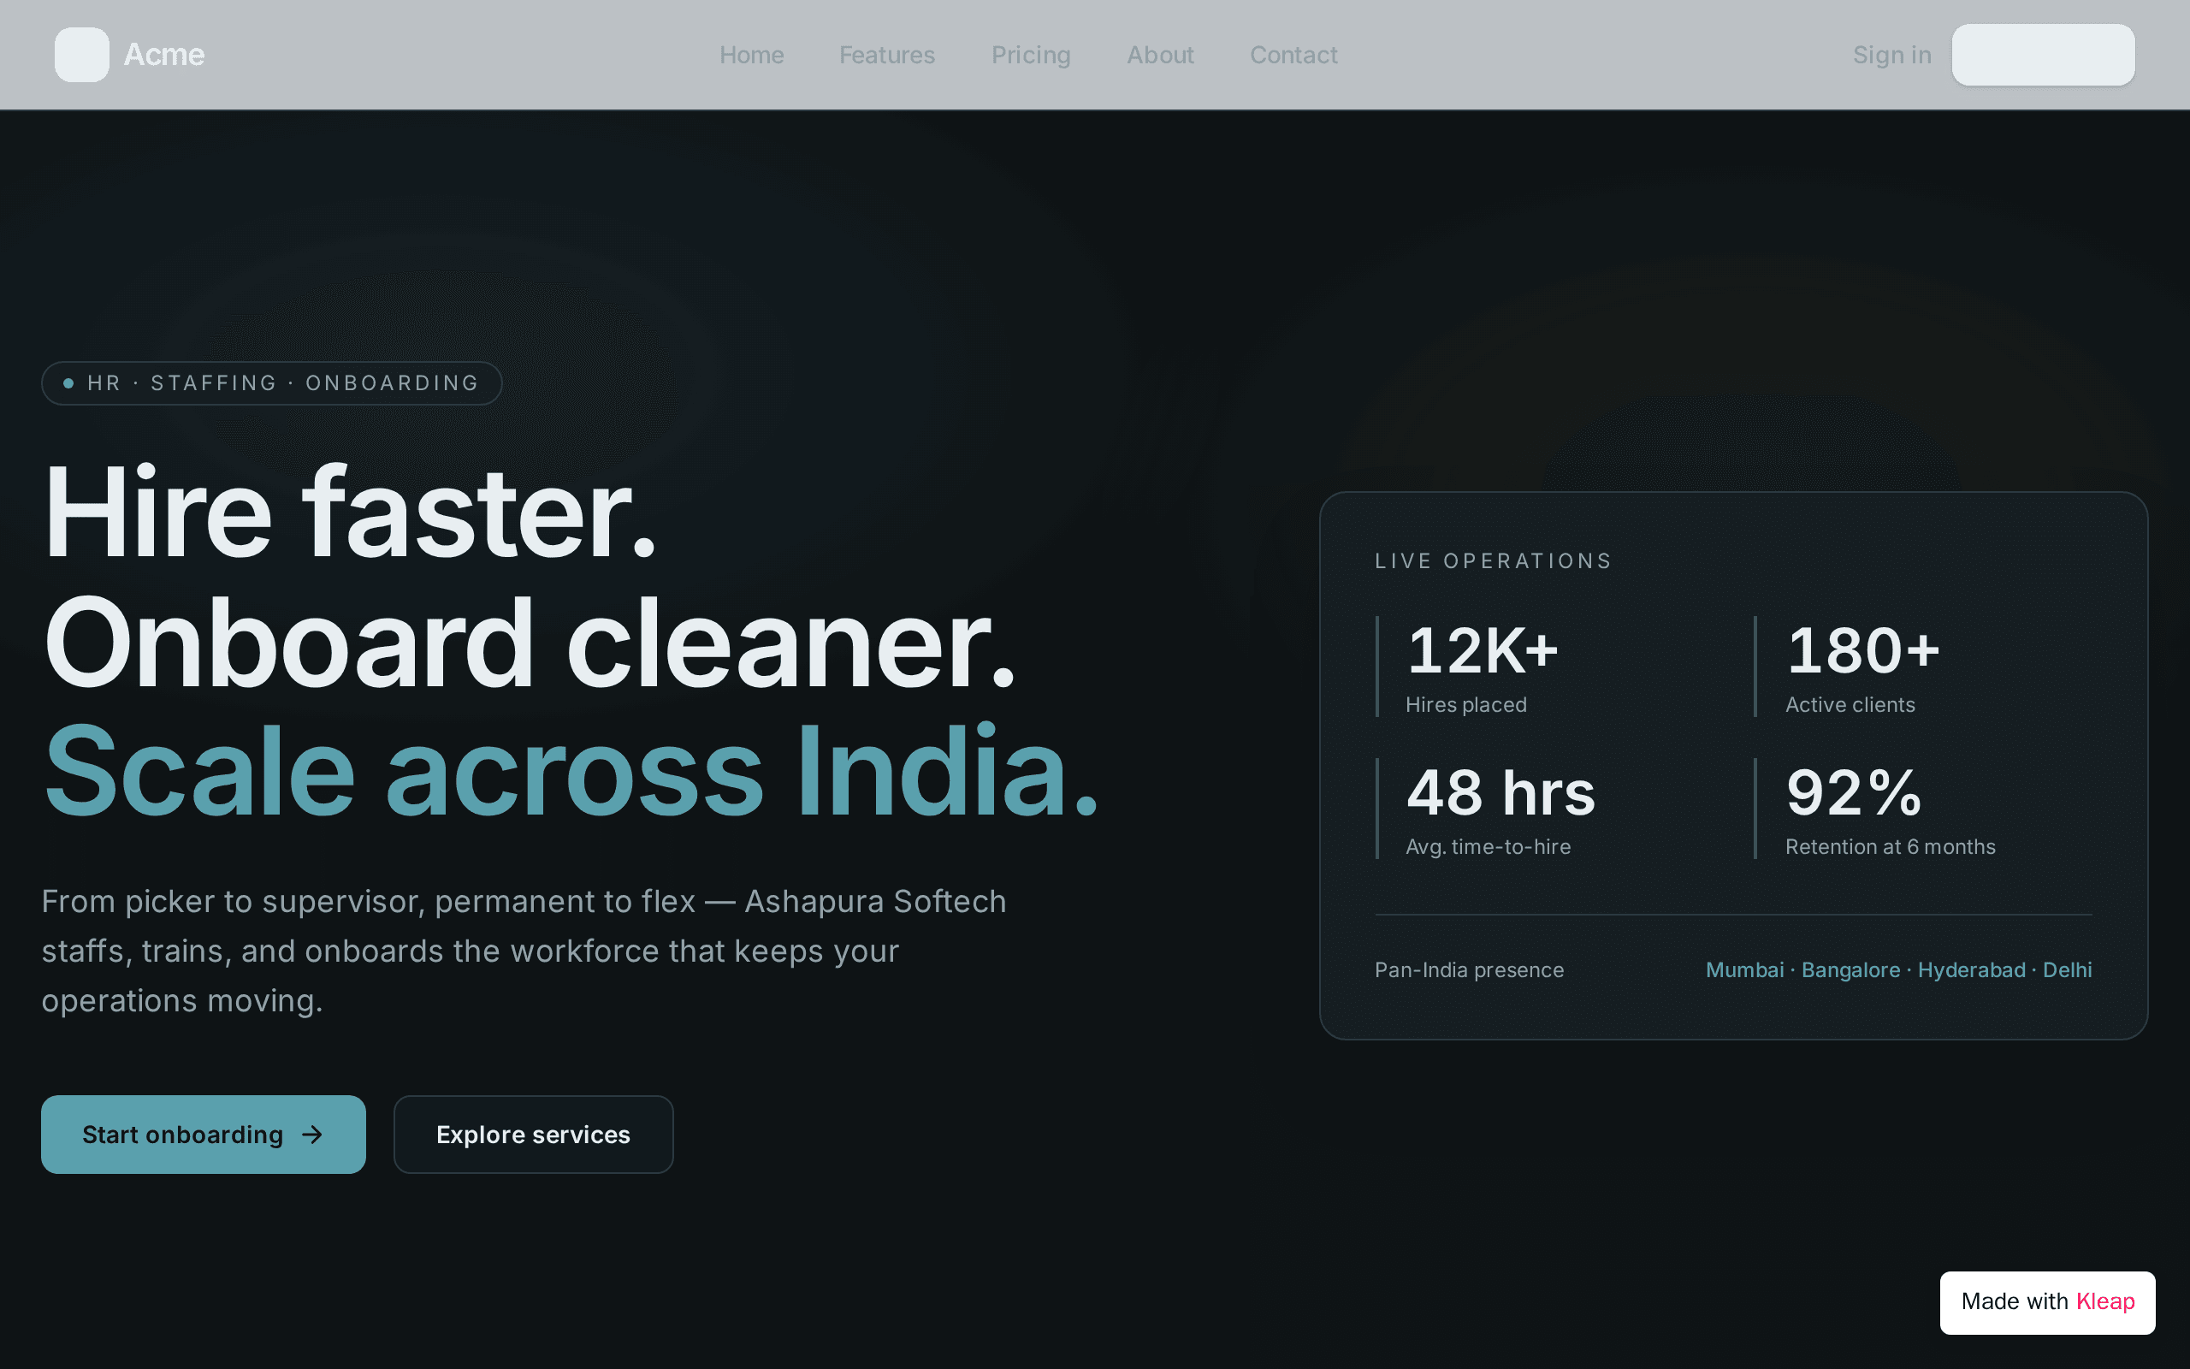The height and width of the screenshot is (1369, 2190).
Task: Click the Start onboarding button
Action: pyautogui.click(x=204, y=1135)
